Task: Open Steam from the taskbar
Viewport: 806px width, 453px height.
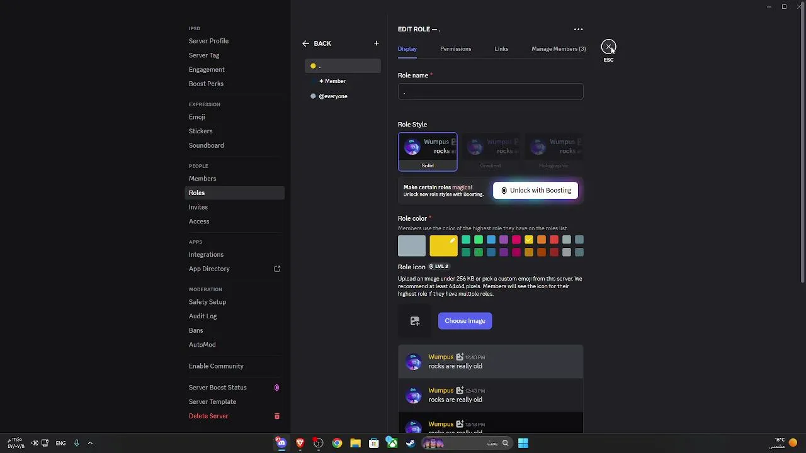Action: [x=411, y=443]
